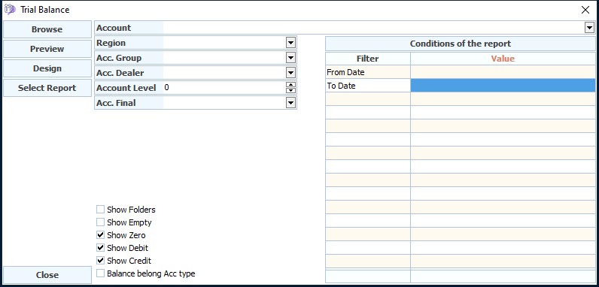Click the Conditions of the report header

pyautogui.click(x=461, y=44)
